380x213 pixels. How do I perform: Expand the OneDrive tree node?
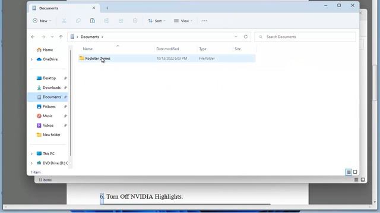pos(31,59)
